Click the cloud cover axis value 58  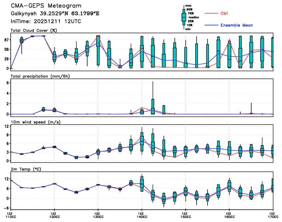(x=6, y=49)
